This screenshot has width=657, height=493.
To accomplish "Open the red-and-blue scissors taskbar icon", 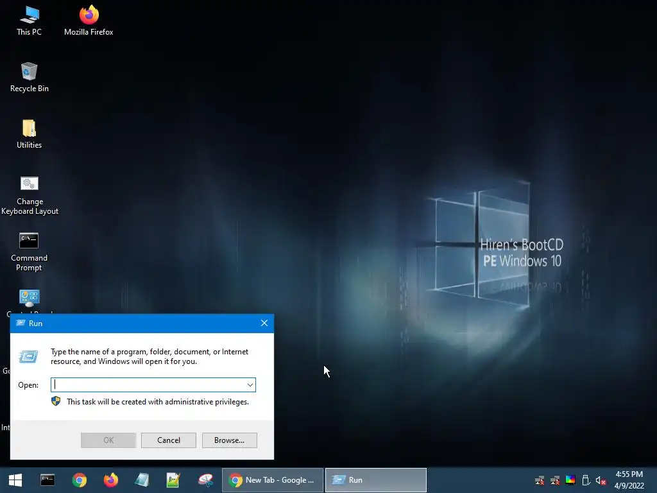I will coord(205,480).
